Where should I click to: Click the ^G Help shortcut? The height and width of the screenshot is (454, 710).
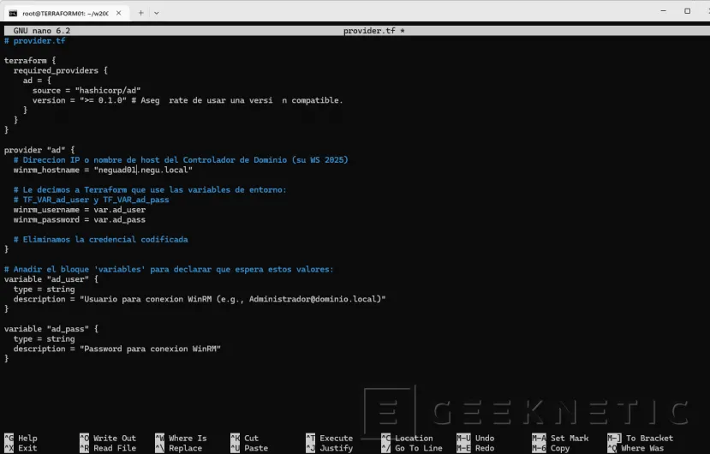pos(21,438)
